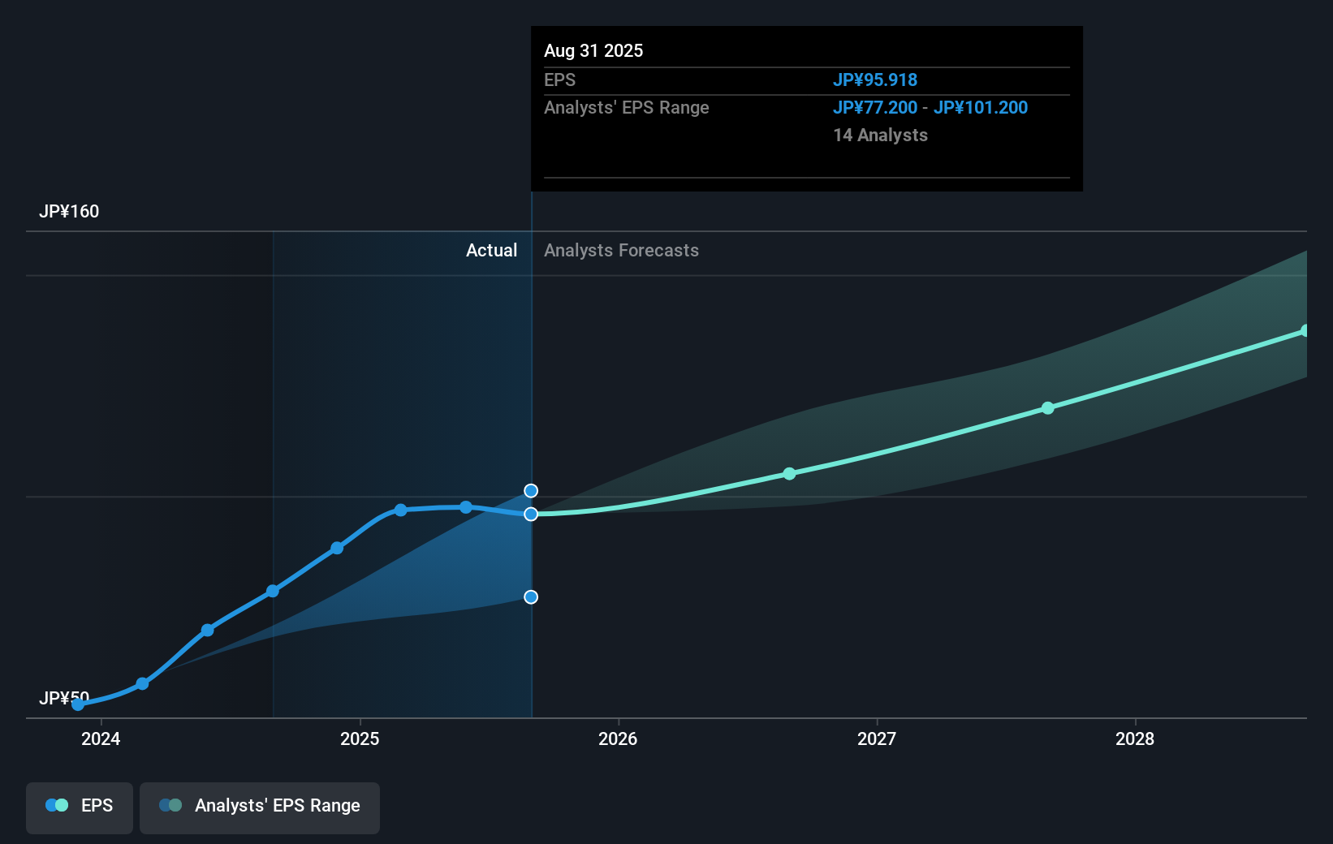This screenshot has height=844, width=1333.
Task: Click the forecast data point near 2027
Action: coord(790,474)
